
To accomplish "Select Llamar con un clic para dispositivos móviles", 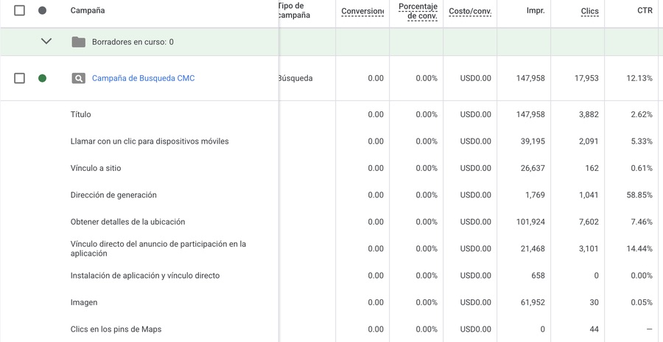I will click(150, 142).
